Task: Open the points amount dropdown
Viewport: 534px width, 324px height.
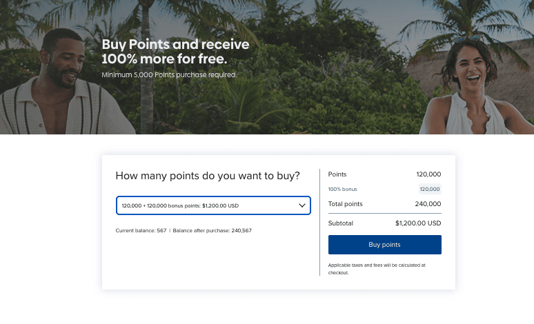Action: (207, 205)
